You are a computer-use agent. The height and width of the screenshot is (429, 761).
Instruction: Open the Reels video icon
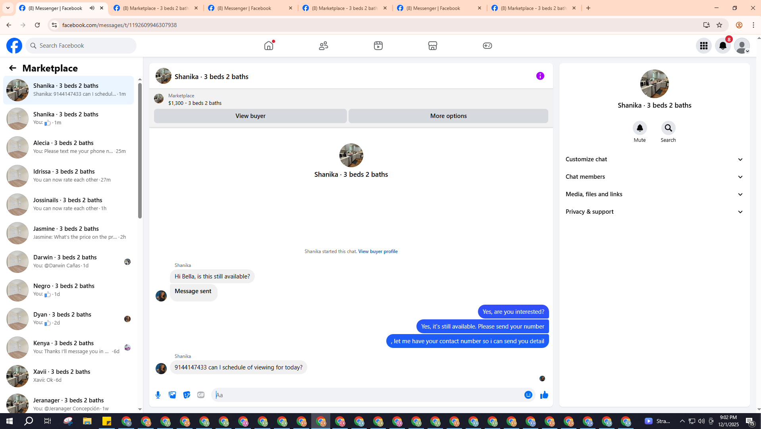click(x=378, y=46)
